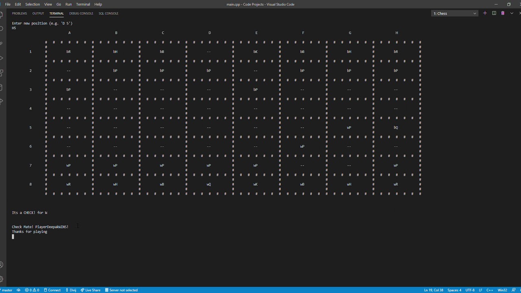This screenshot has height=293, width=521.
Task: Open the Go menu
Action: [x=59, y=4]
